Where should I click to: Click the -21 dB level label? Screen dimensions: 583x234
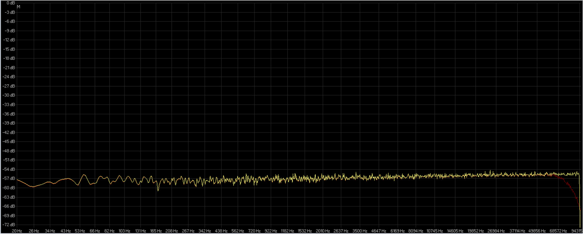click(x=9, y=68)
